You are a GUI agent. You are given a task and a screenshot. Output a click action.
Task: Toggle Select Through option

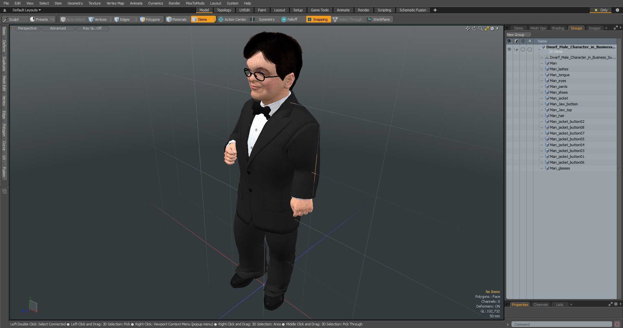pos(348,19)
